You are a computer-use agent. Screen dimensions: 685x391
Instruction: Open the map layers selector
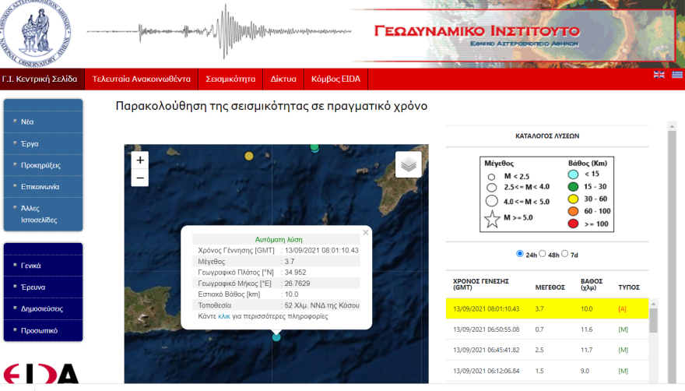tap(409, 164)
